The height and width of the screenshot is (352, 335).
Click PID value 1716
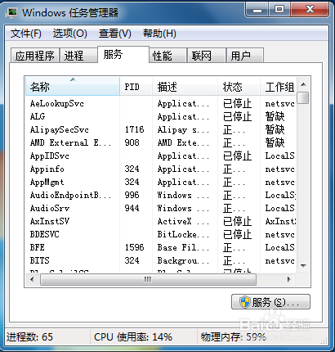[x=134, y=129]
